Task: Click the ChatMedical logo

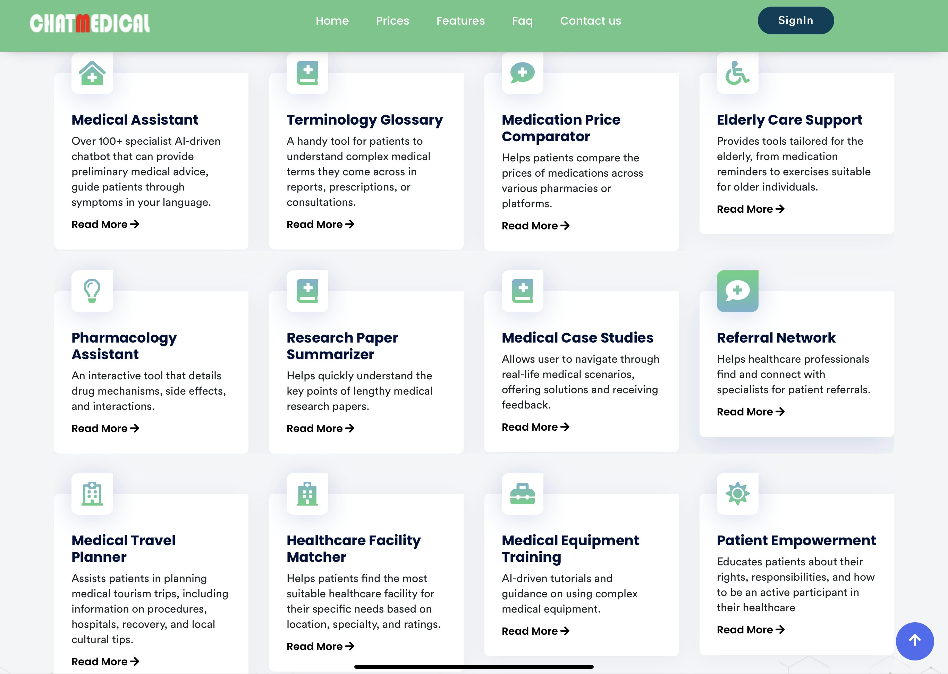Action: click(90, 23)
